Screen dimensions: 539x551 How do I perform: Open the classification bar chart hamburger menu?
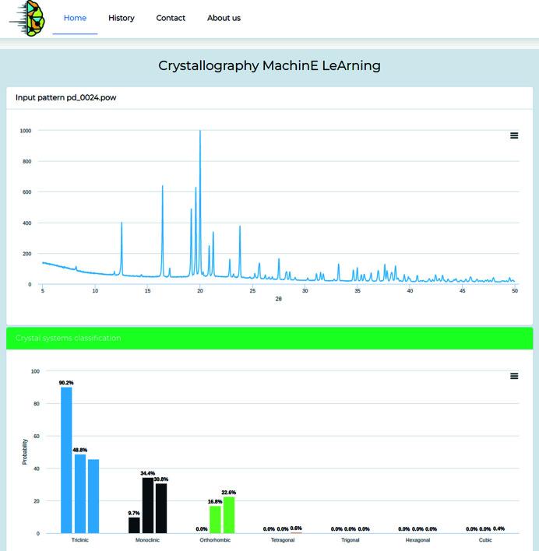tap(514, 376)
